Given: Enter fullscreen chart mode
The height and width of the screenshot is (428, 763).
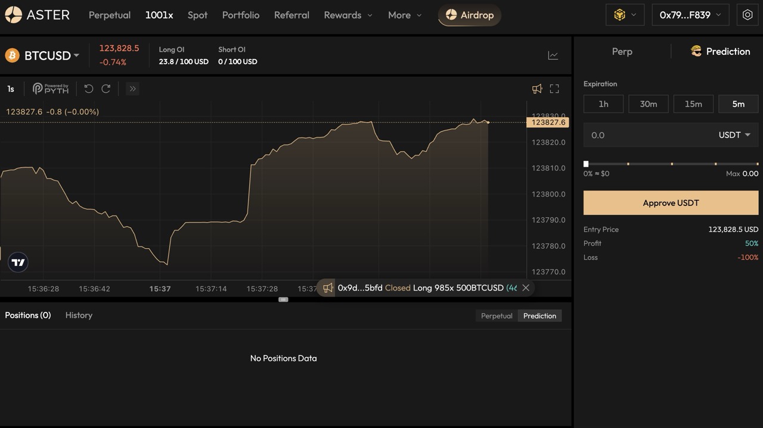Looking at the screenshot, I should point(554,89).
